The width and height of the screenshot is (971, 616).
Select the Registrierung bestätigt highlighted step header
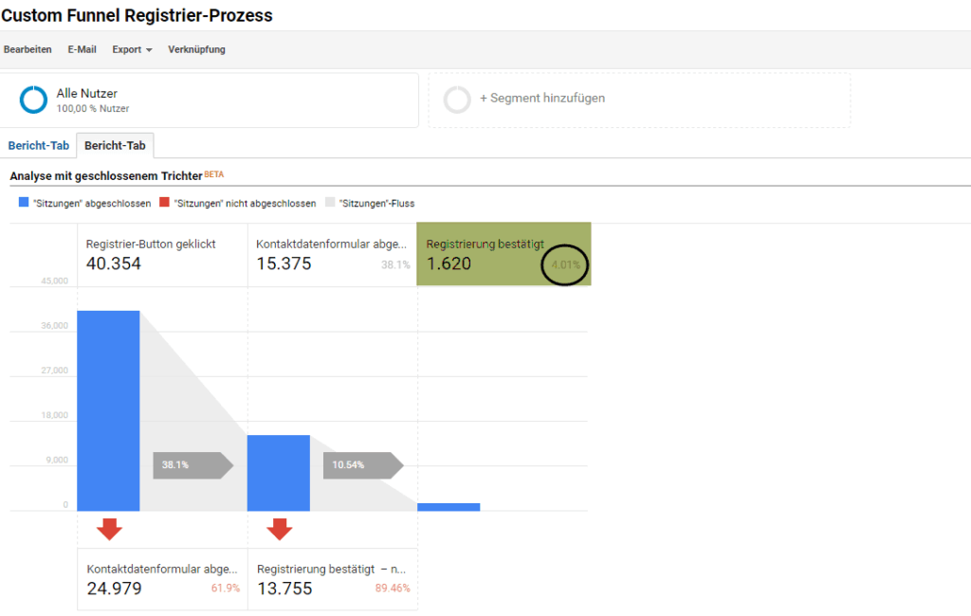(504, 254)
